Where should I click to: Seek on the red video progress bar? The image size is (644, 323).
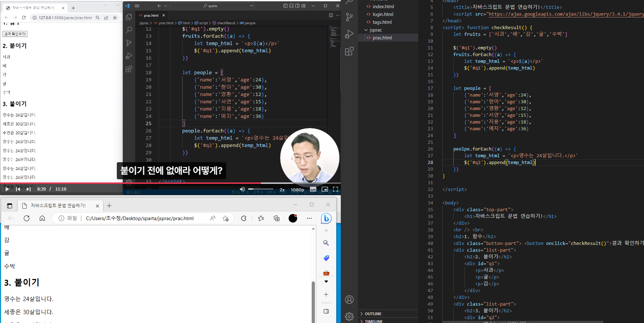click(x=170, y=183)
